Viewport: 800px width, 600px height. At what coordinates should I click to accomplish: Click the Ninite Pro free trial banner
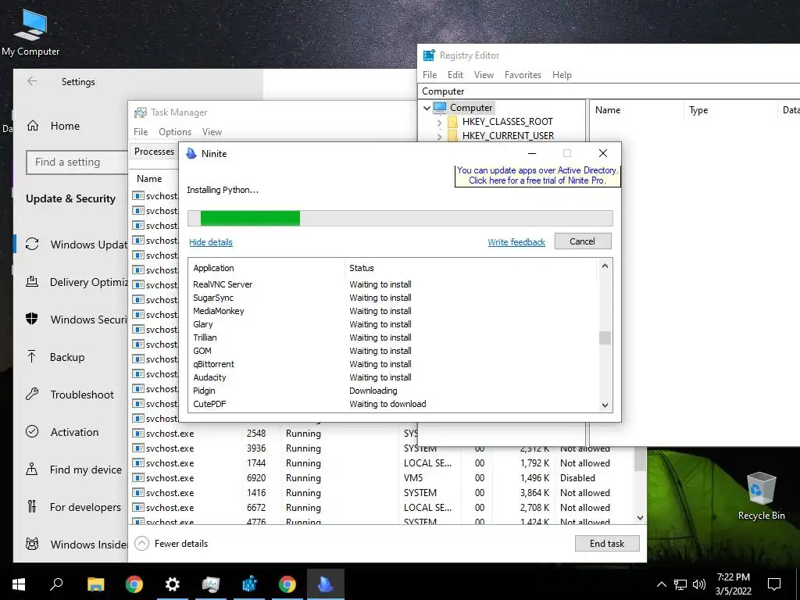[x=537, y=176]
